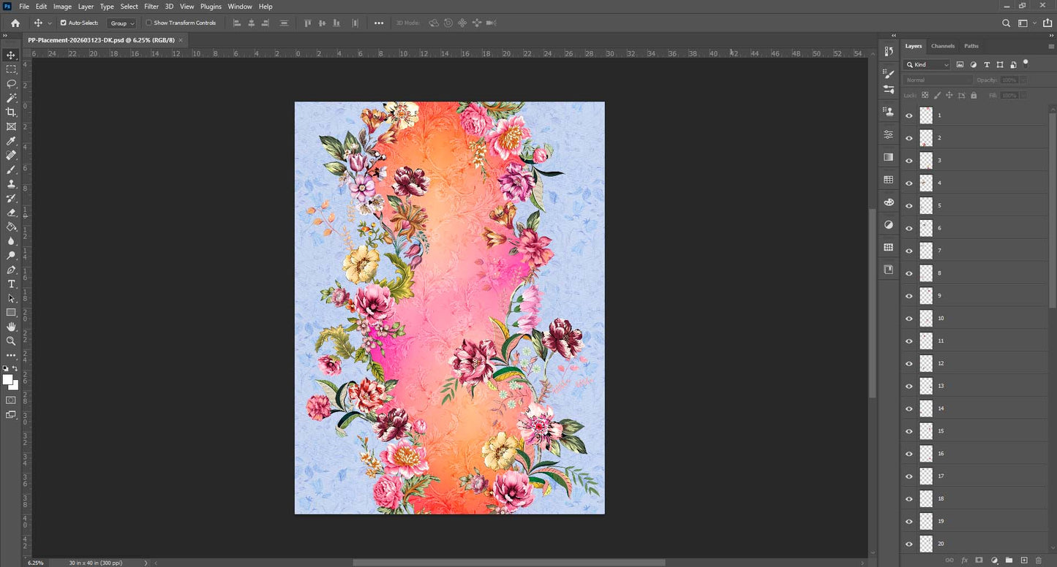
Task: Select the Path Selection tool
Action: 11,298
